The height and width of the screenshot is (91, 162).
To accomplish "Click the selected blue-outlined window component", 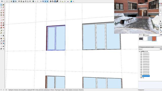I will coord(56,38).
